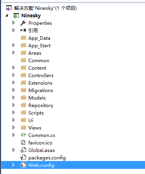
Task: Click the favicon.ico file icon
Action: click(23, 143)
